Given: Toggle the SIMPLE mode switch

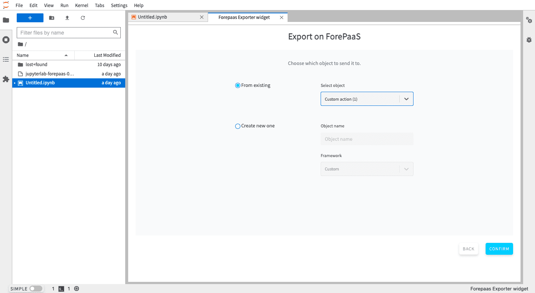Looking at the screenshot, I should 36,289.
